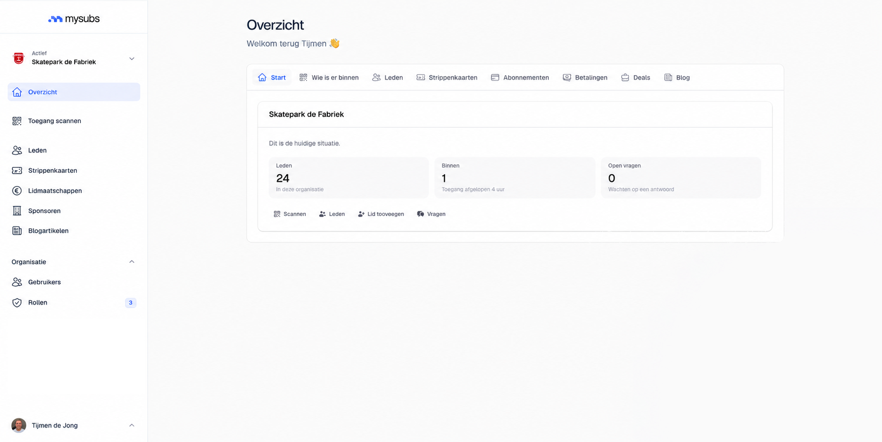Click the Open vragen stat card

pyautogui.click(x=681, y=178)
